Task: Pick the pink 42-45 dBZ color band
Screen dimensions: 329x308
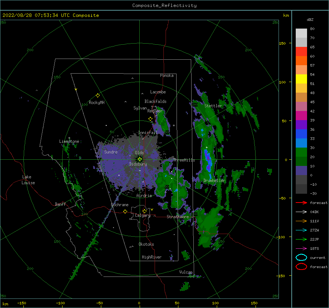Action: click(x=301, y=107)
